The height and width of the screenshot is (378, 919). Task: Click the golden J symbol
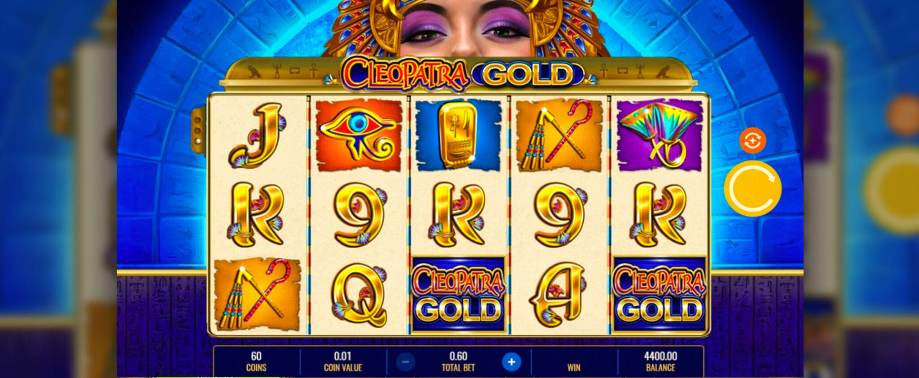pos(257,135)
